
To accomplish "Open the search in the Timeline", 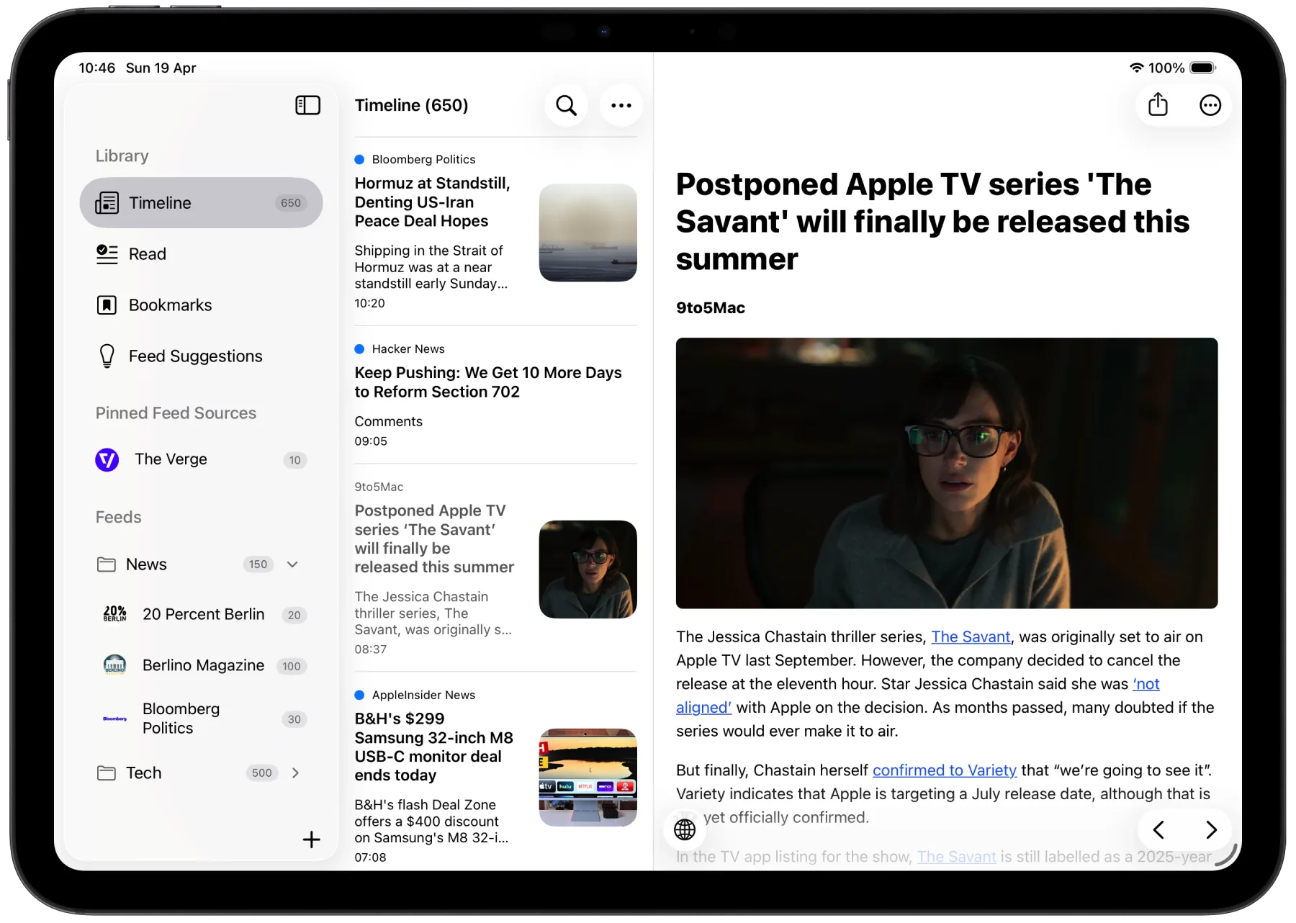I will (566, 105).
